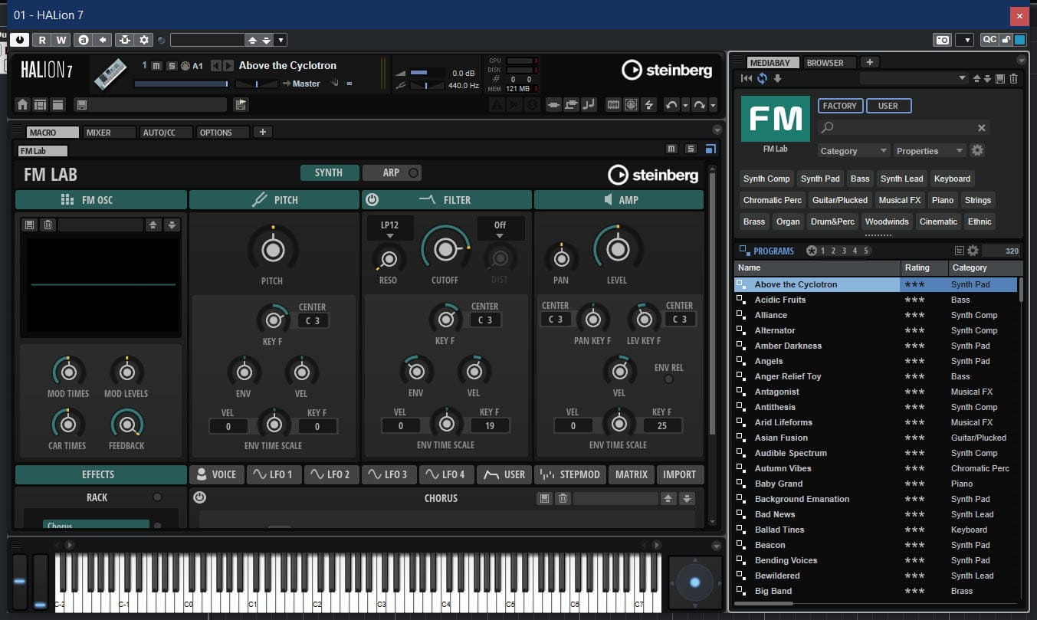The width and height of the screenshot is (1037, 620).
Task: Open the STEPMOD tab
Action: [571, 474]
